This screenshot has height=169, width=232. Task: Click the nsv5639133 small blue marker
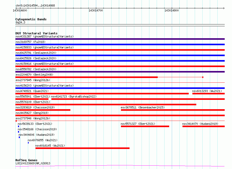[x=19, y=126]
